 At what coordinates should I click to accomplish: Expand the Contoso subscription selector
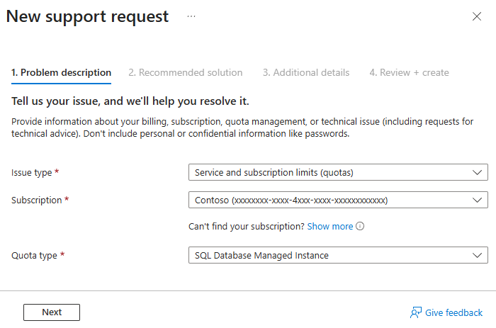pos(337,200)
